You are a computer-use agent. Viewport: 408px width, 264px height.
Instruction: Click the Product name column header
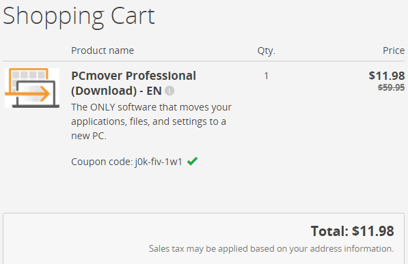103,50
